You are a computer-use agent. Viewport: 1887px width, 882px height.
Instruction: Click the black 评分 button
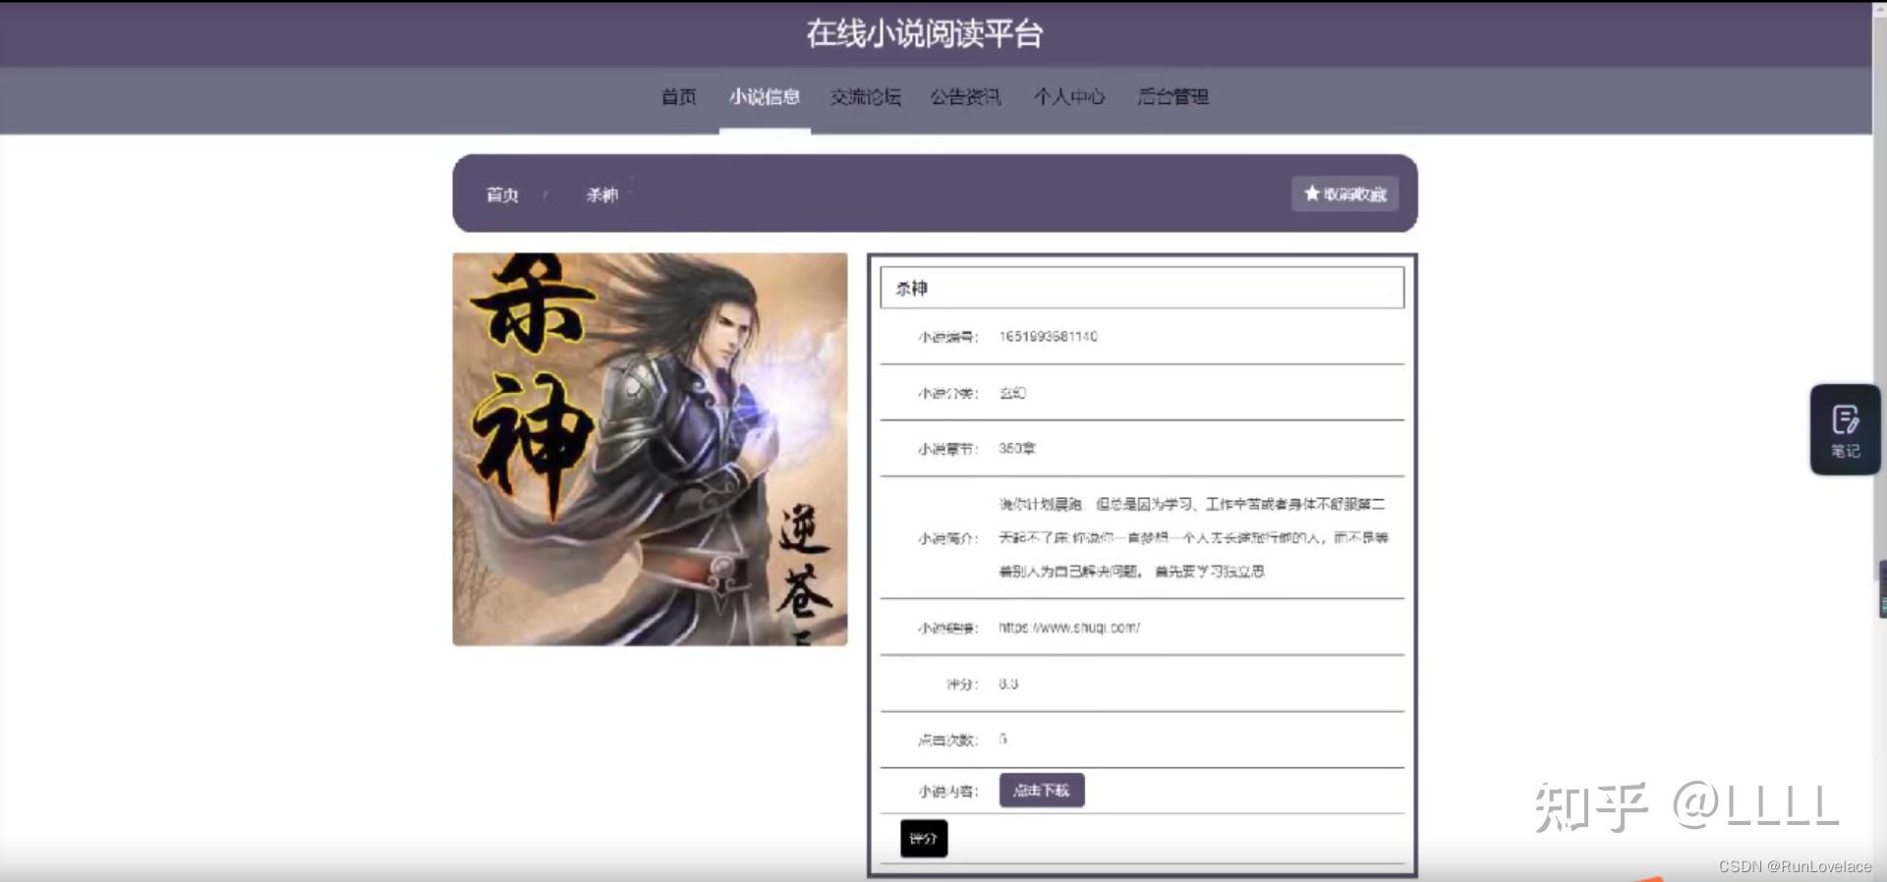pyautogui.click(x=924, y=839)
